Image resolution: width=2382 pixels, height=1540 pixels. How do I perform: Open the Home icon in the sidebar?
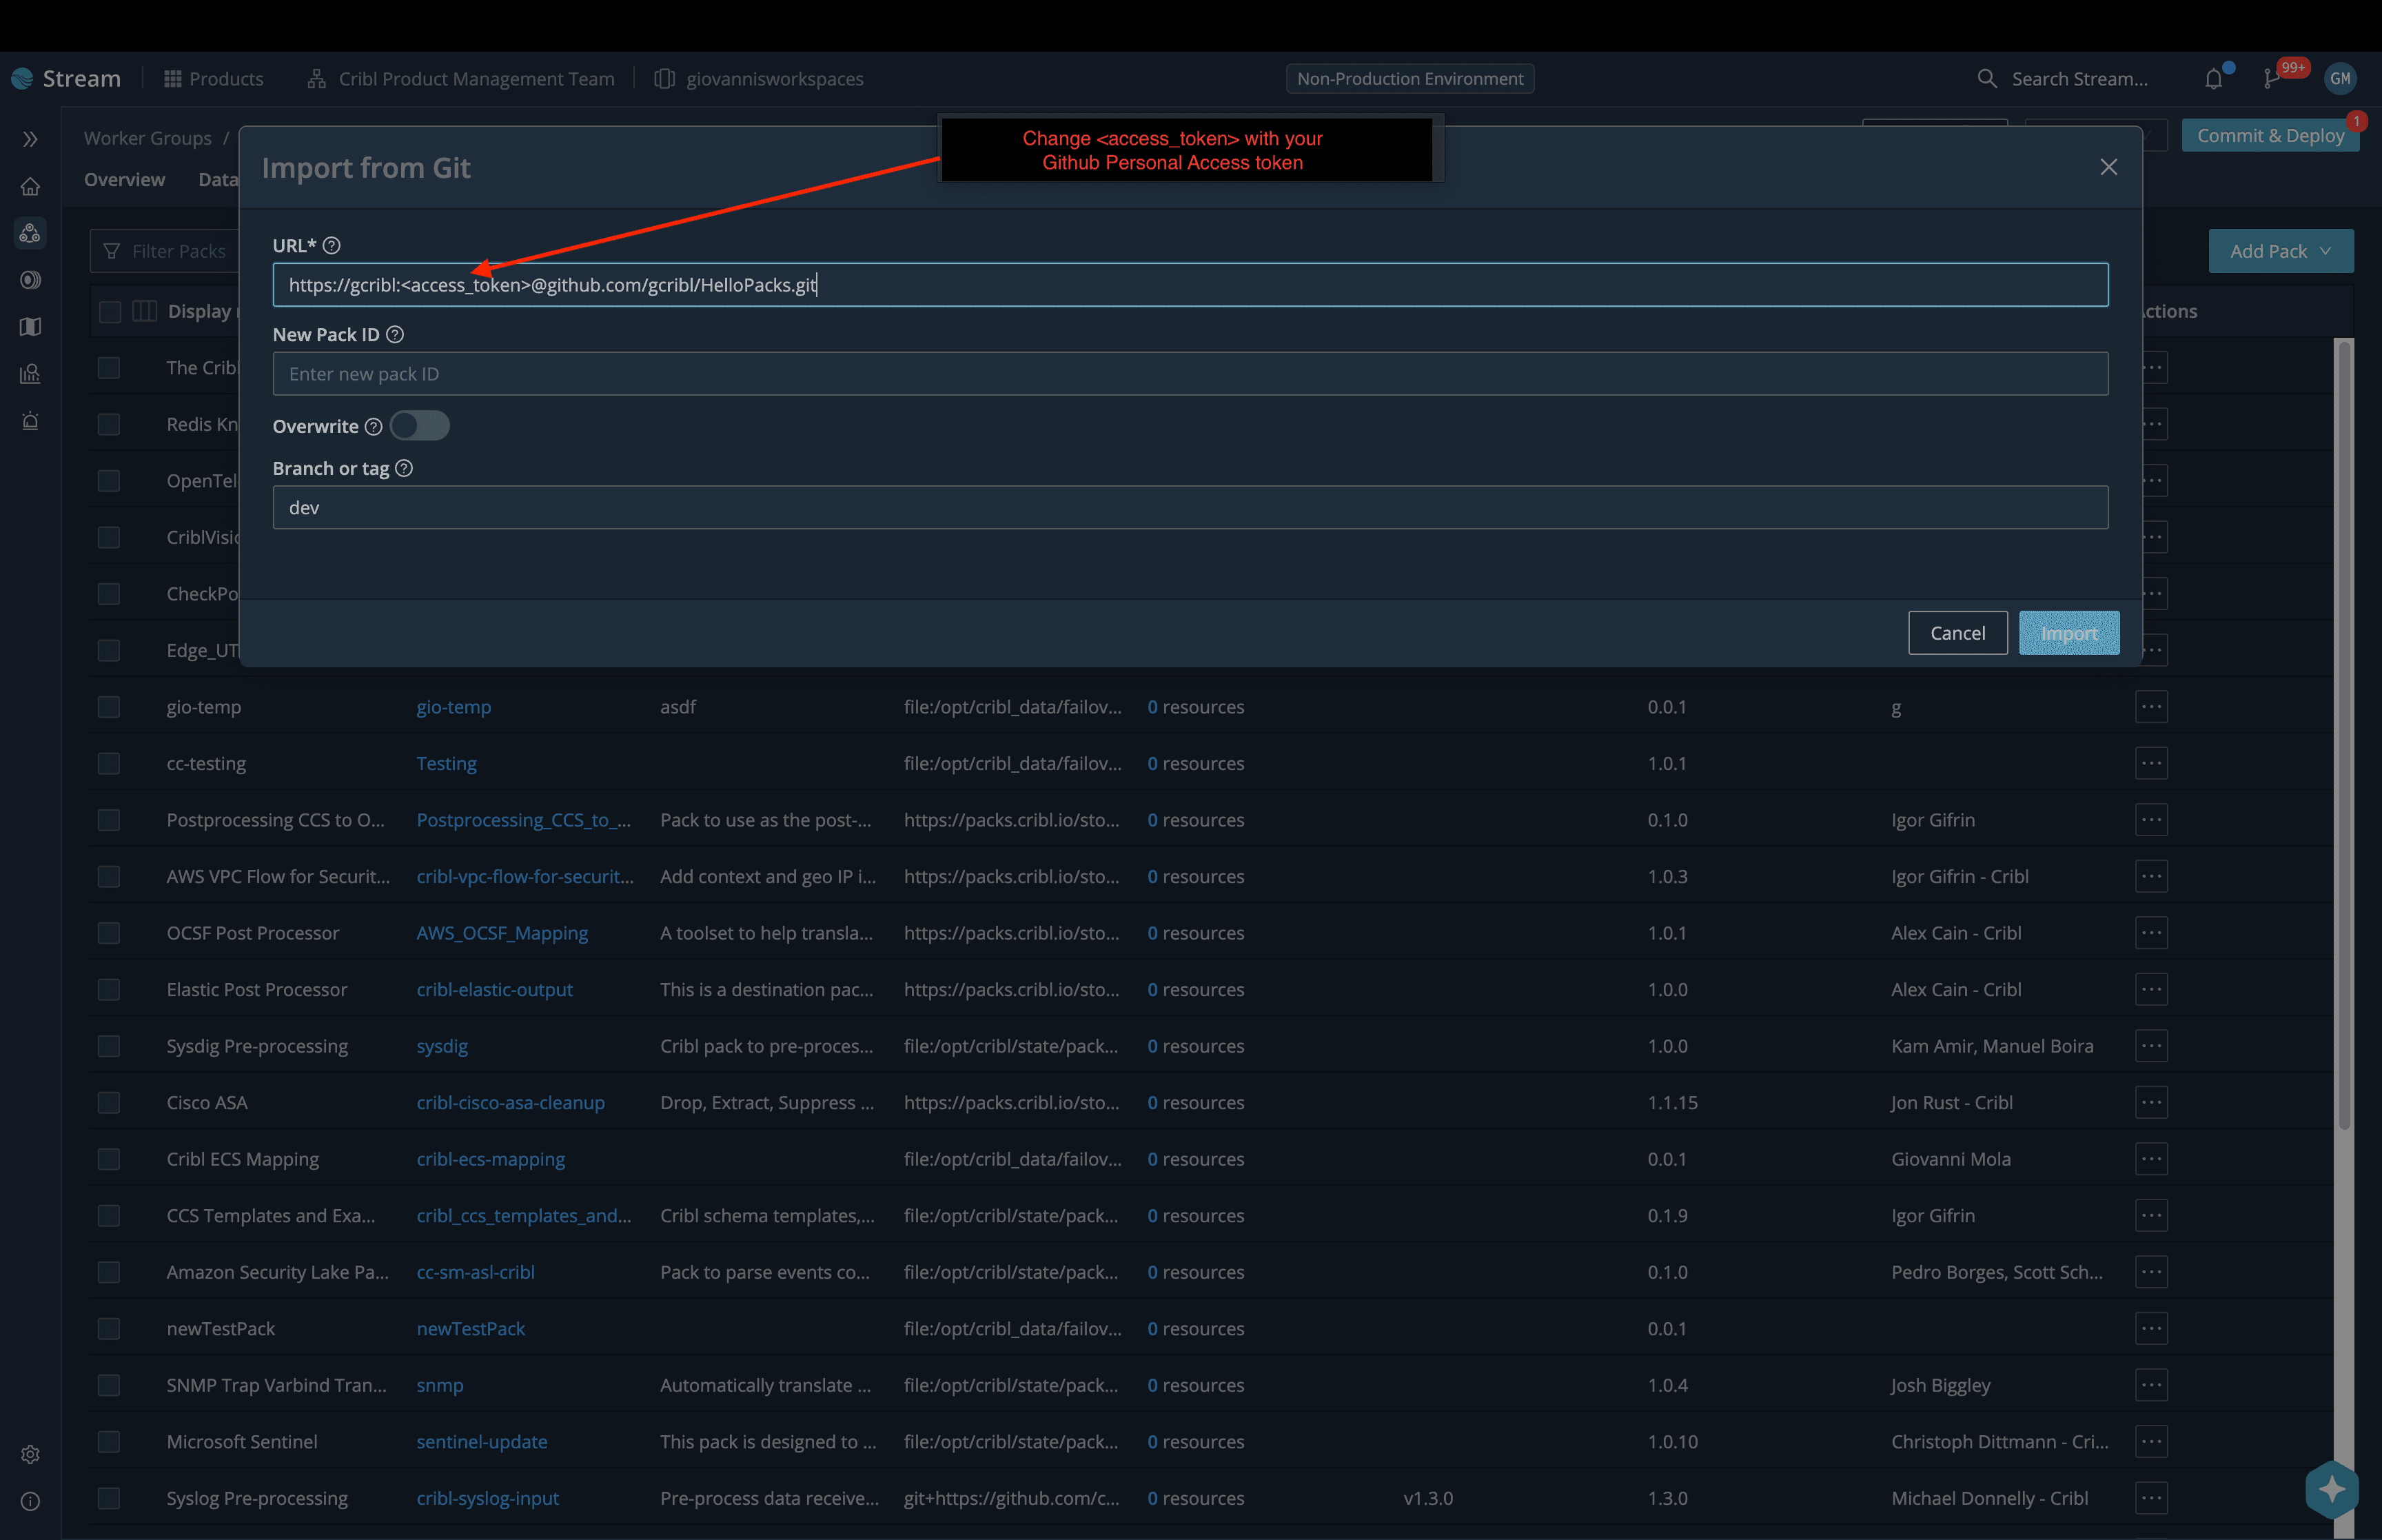[x=30, y=187]
